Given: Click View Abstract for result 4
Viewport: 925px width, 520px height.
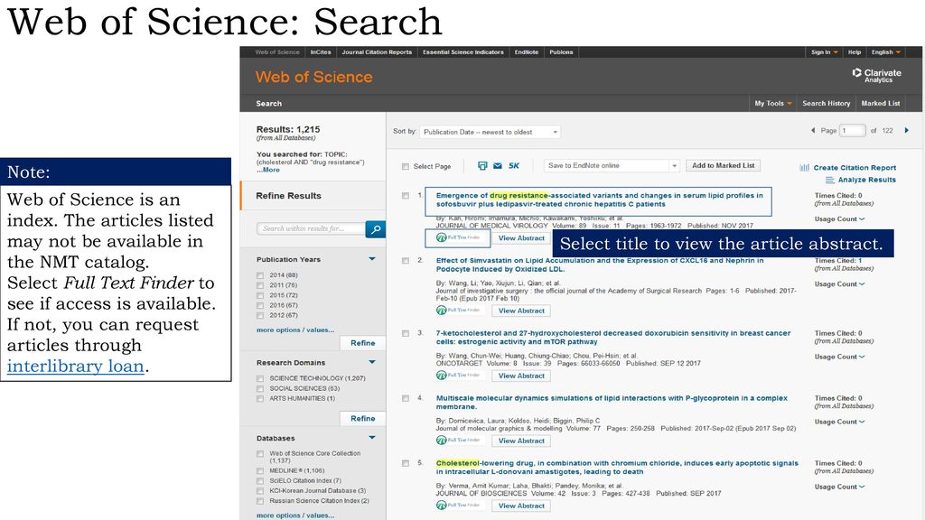Looking at the screenshot, I should pyautogui.click(x=521, y=441).
